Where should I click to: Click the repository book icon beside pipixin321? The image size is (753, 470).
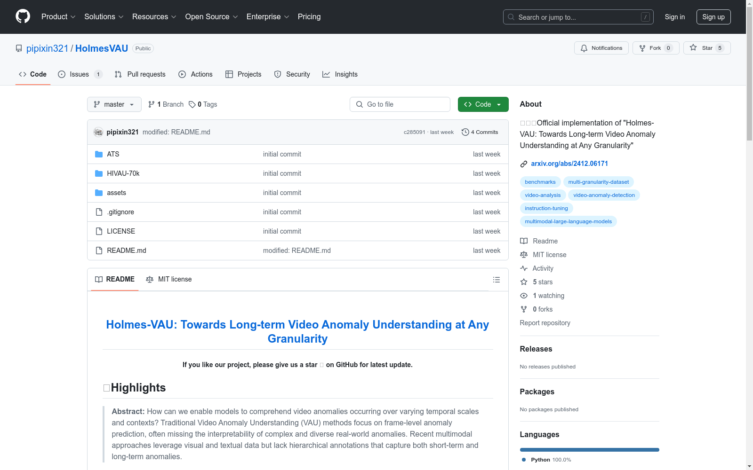[x=19, y=48]
